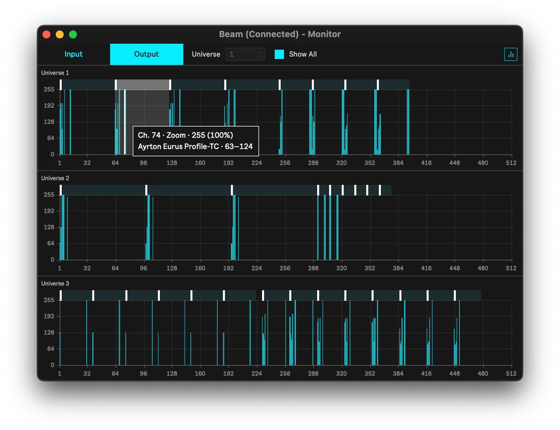Click tooltip text 'Ch. 74 · Zoom · 255 (100%)'
The image size is (560, 430).
185,135
